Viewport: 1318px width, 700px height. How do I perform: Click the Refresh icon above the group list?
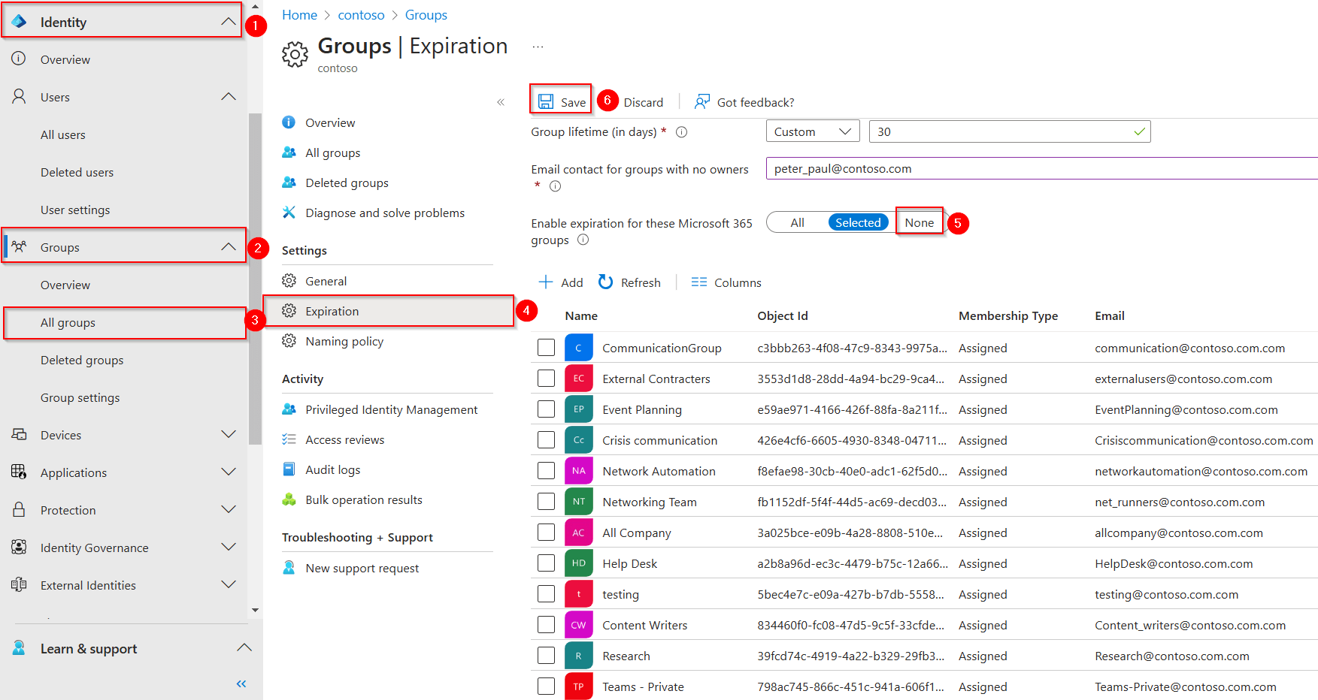point(606,282)
